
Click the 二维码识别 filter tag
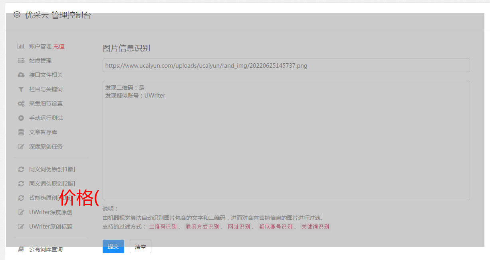[163, 227]
